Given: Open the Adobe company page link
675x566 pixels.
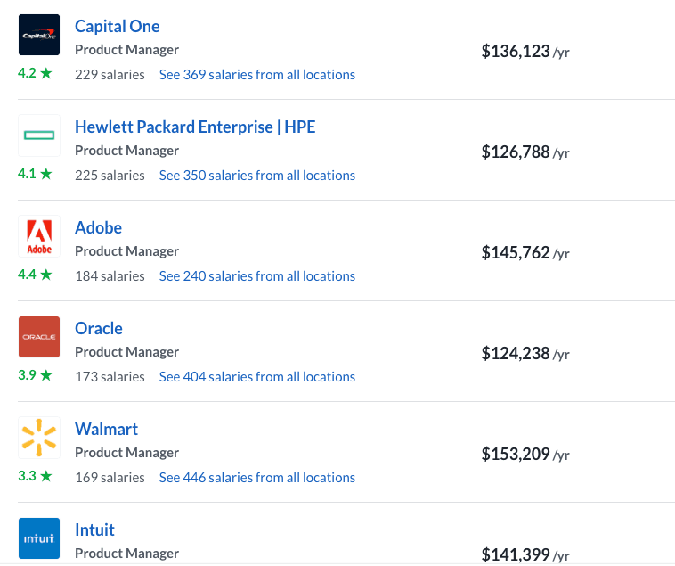Looking at the screenshot, I should (98, 228).
